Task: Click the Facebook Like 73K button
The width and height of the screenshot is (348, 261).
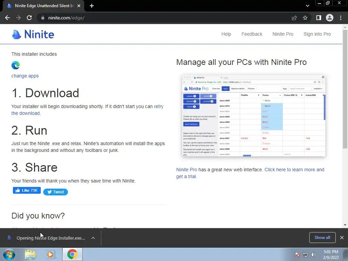Action: [27, 190]
